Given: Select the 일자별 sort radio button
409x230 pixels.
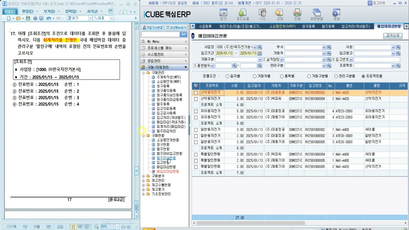Looking at the screenshot, I should (228, 76).
